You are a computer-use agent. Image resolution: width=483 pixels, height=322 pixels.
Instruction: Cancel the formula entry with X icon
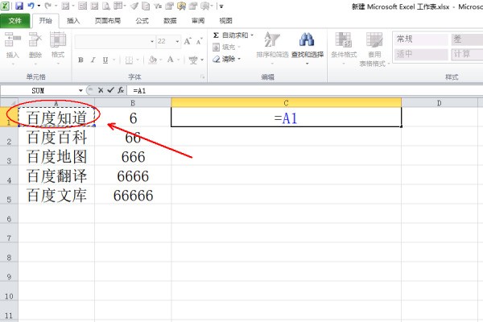click(x=100, y=91)
